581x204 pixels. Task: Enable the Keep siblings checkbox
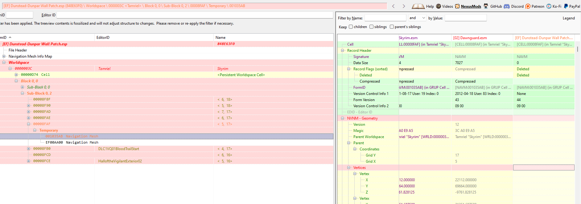[371, 27]
